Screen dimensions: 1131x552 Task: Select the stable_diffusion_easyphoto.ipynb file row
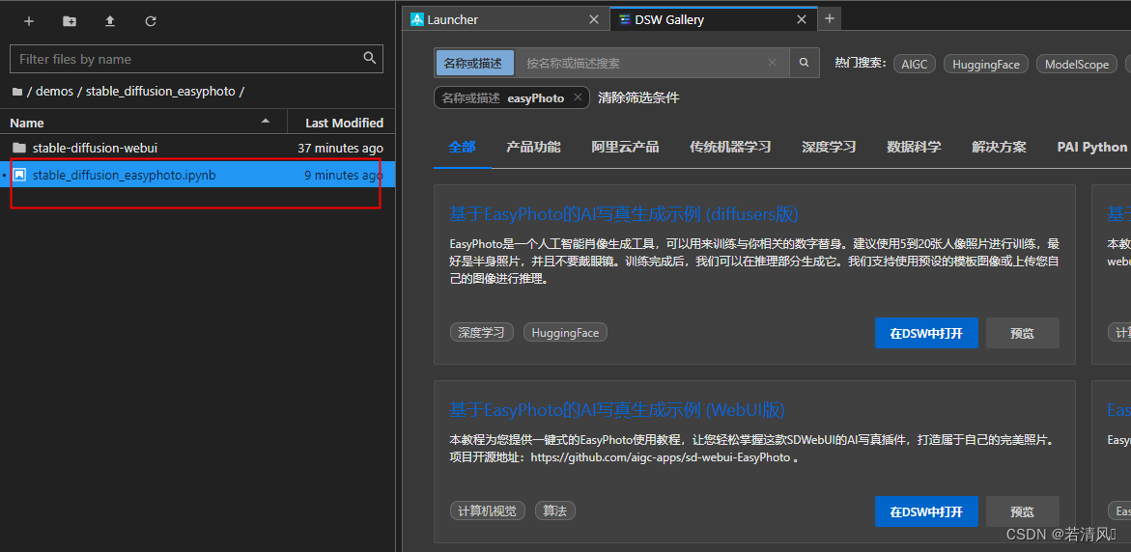click(x=198, y=175)
